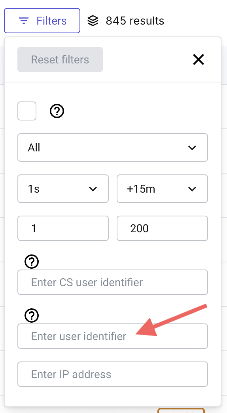Expand the All dropdown

(x=113, y=147)
